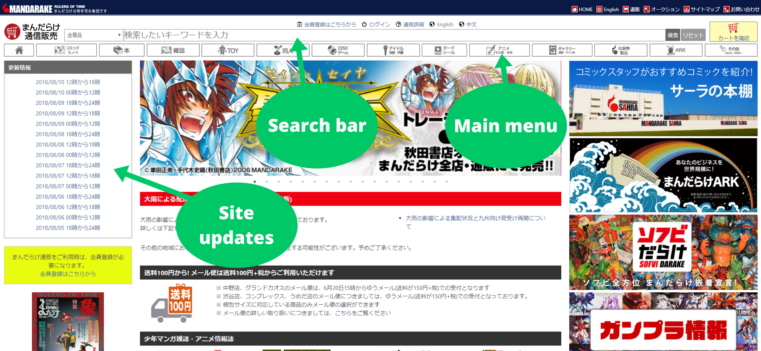Image resolution: width=761 pixels, height=351 pixels.
Task: Open update 2018/08/08 18時から24時
Action: point(68,134)
